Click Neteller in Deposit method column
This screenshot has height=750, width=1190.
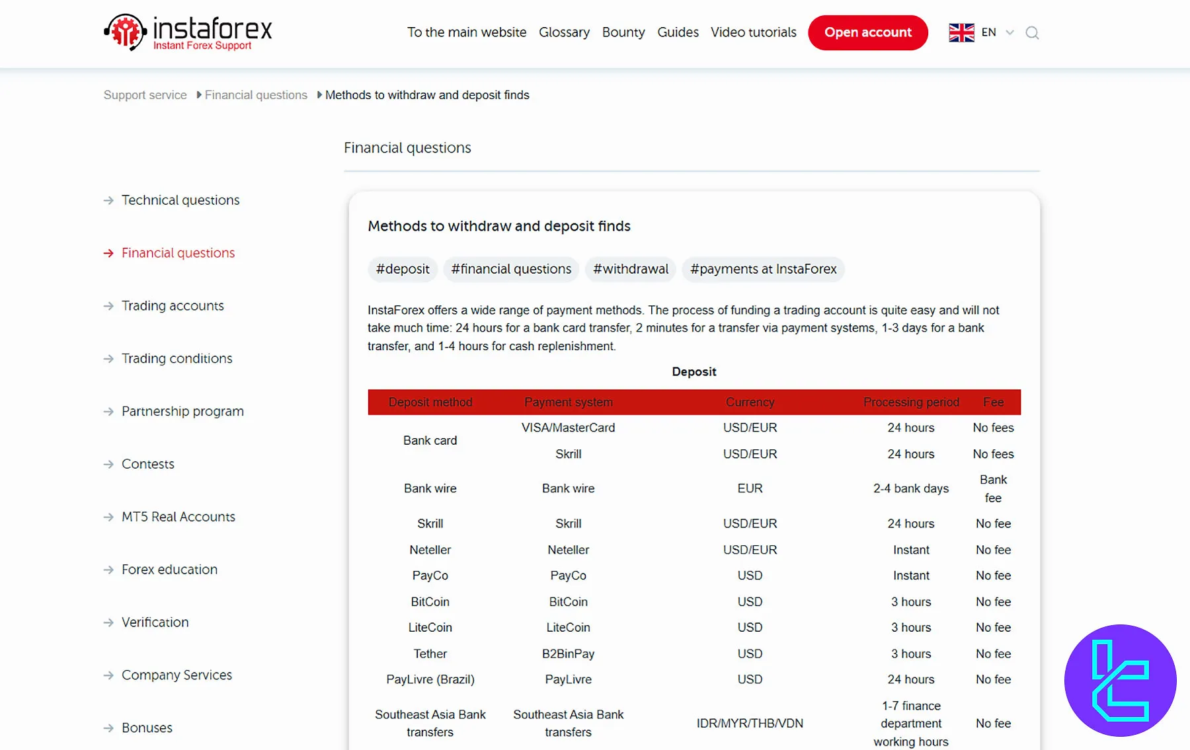click(430, 550)
